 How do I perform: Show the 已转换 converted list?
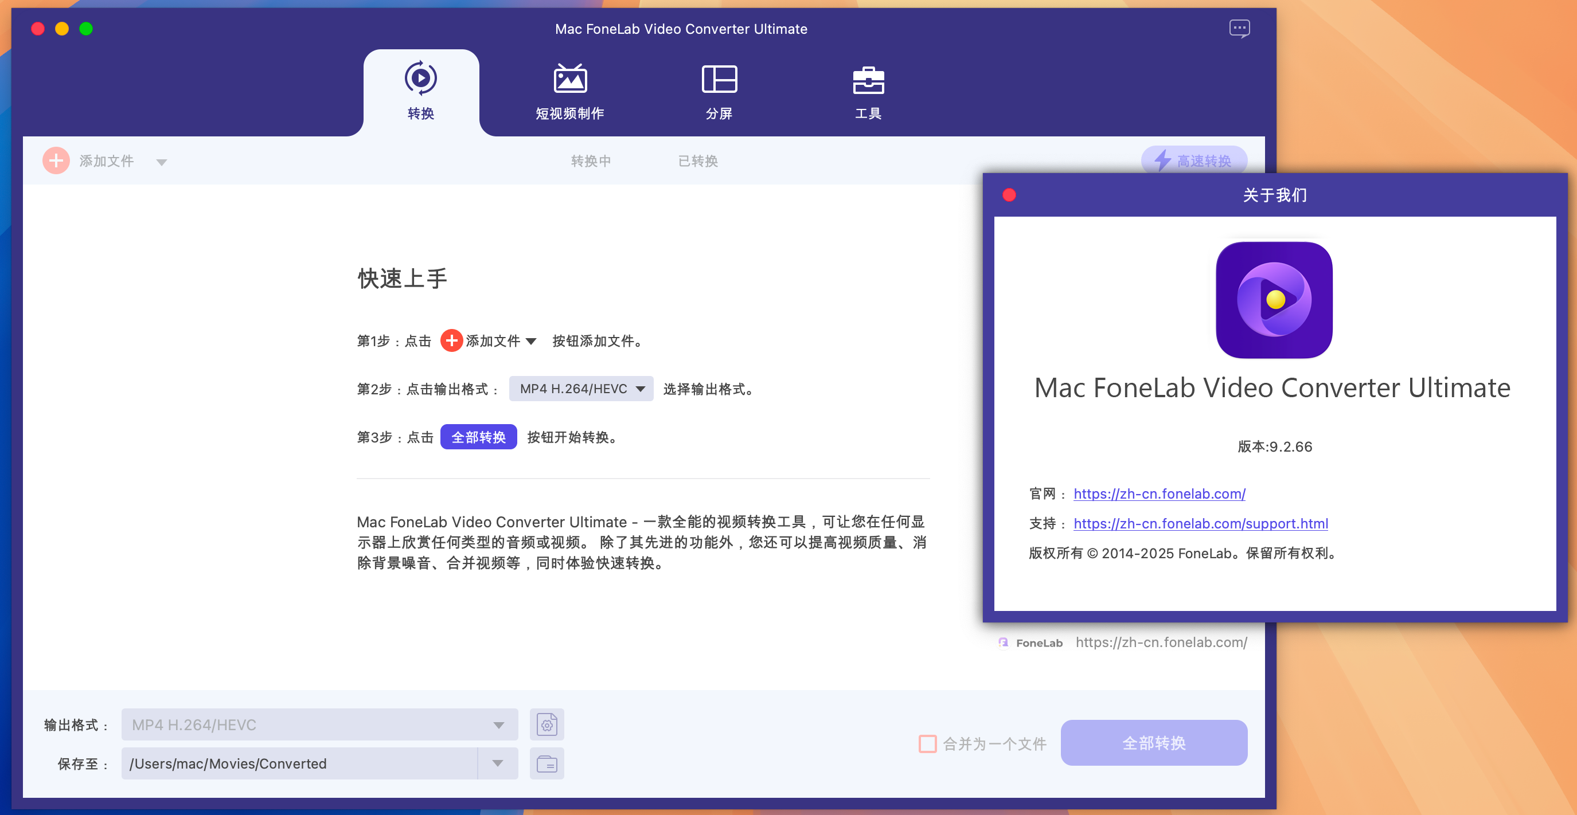(698, 161)
